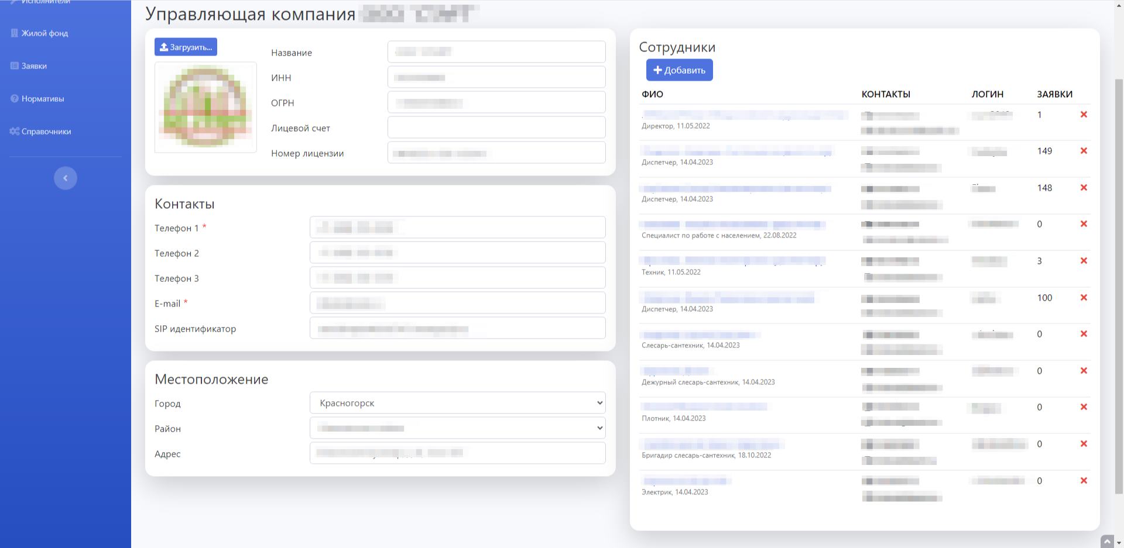Remove the Электрик employee with red X
This screenshot has width=1124, height=548.
click(1084, 481)
